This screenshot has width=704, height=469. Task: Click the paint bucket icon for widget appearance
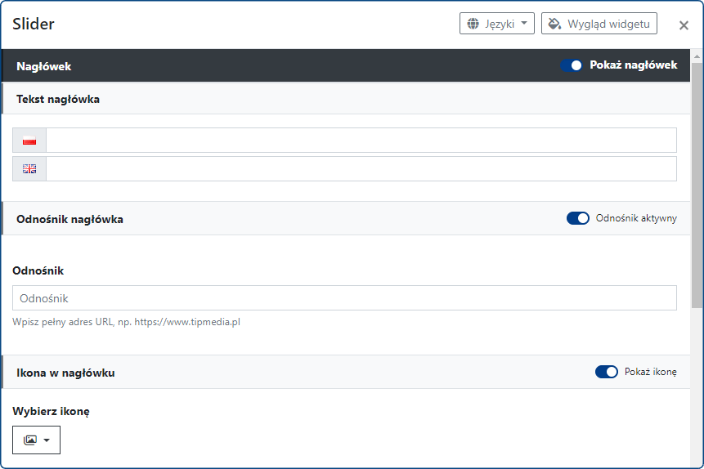[554, 24]
